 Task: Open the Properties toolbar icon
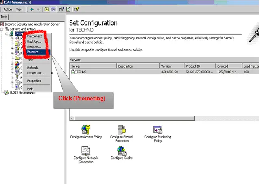[61, 9]
